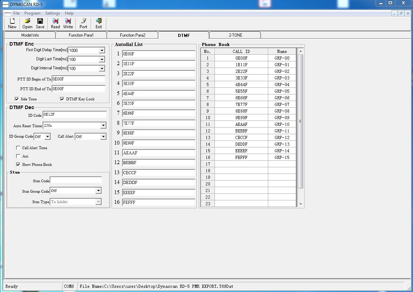
Task: Click the Phone Book scrollbar down arrow
Action: [x=301, y=204]
